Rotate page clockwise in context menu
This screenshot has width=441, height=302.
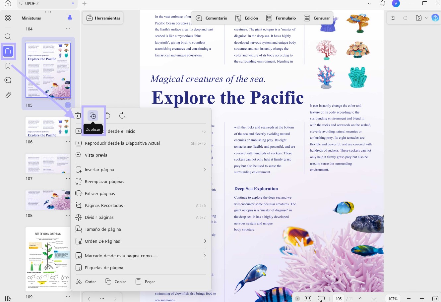122,115
